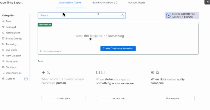
Task: Click the Create Custom Automation button
Action: click(x=118, y=48)
